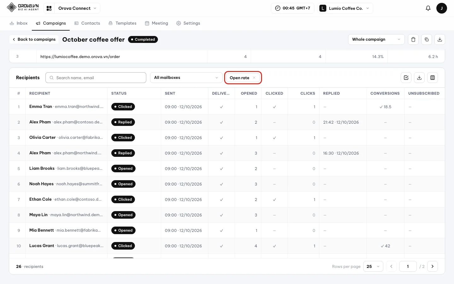
Task: Change rows per page from 25
Action: [x=373, y=266]
